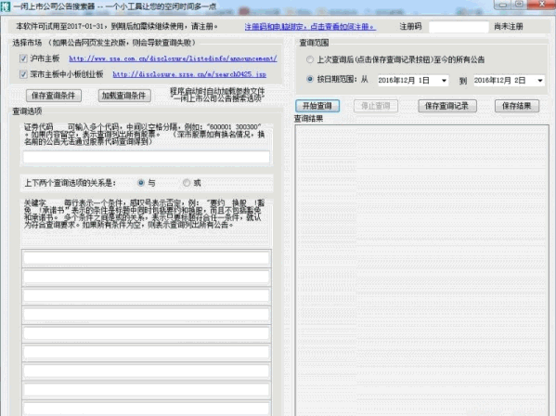This screenshot has width=556, height=416.
Task: Open the end date dropdown 2016年12月2日
Action: [540, 81]
